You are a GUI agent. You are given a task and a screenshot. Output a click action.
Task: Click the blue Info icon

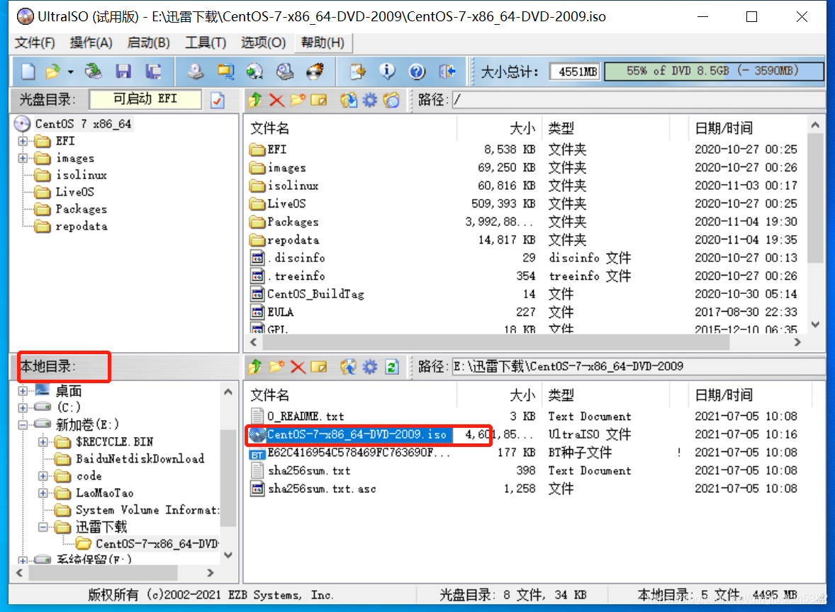(x=387, y=72)
